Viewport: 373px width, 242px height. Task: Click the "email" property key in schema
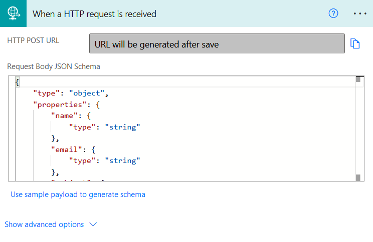coord(65,149)
